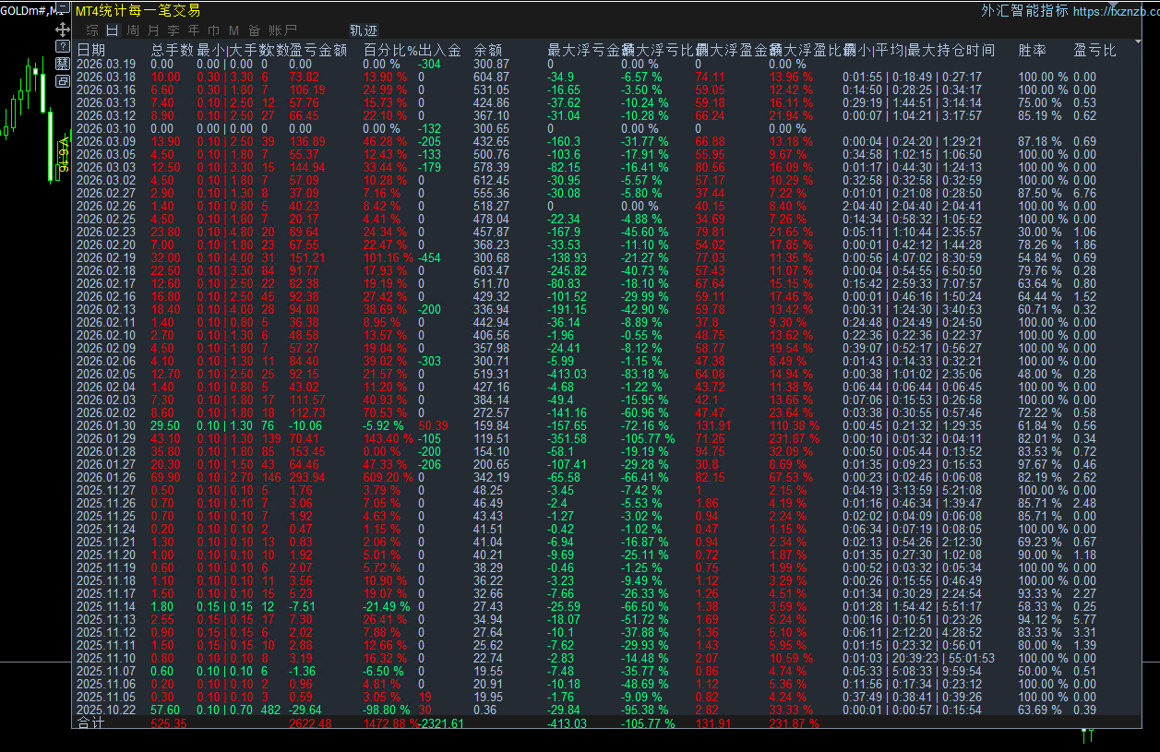Click the 轨迹 track button
The image size is (1160, 752).
(x=364, y=30)
